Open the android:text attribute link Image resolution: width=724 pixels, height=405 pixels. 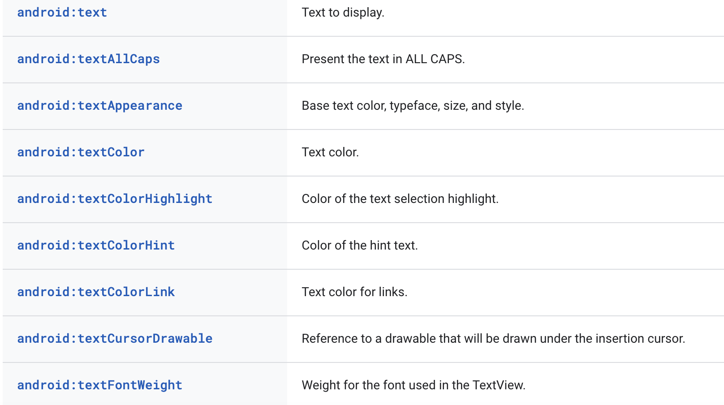(x=62, y=13)
